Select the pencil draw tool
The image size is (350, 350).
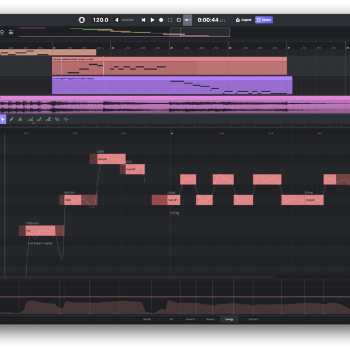point(11,119)
